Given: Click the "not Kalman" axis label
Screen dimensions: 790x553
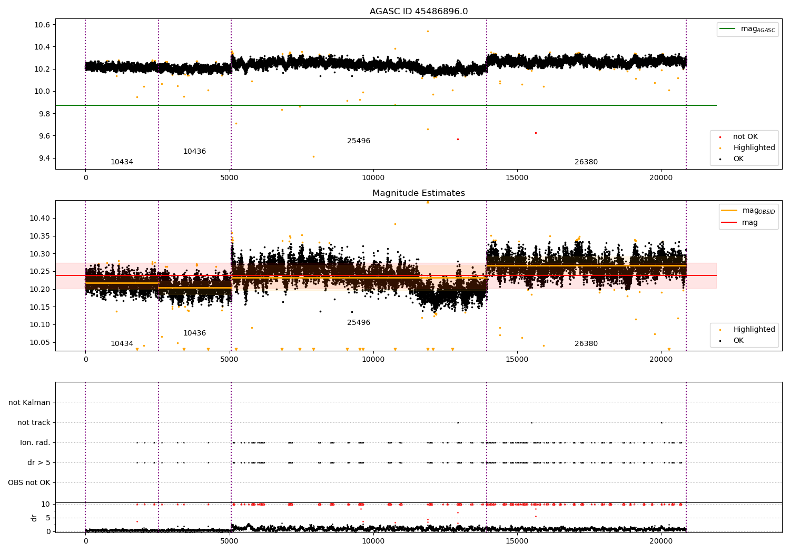Looking at the screenshot, I should (29, 403).
